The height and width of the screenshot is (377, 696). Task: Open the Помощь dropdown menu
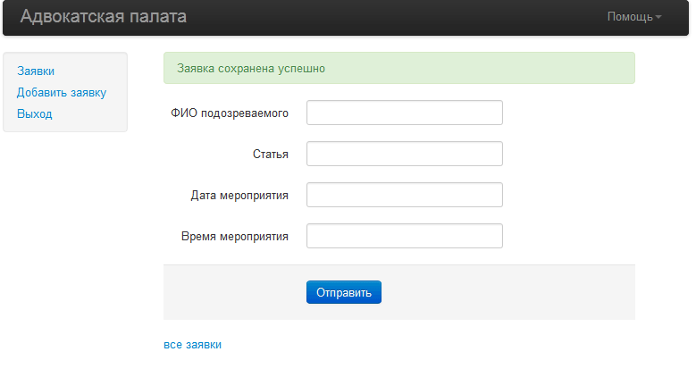[x=633, y=17]
